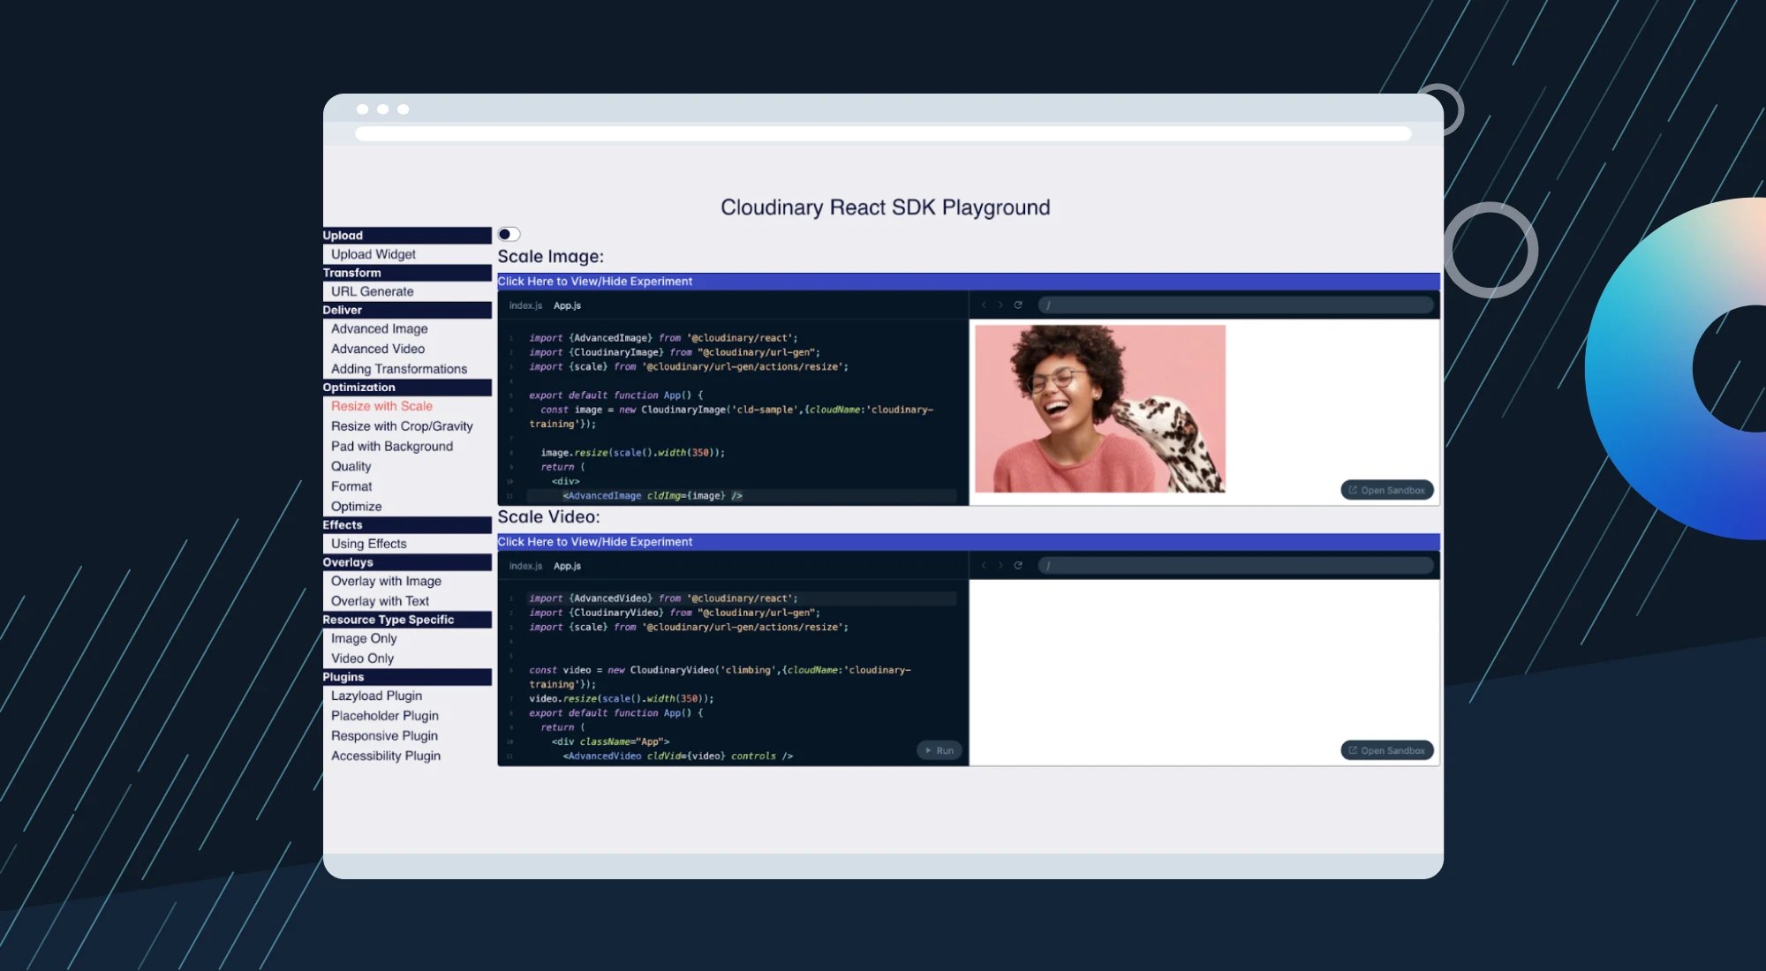Screen dimensions: 1766x971
Task: Collapse the Scale Image experiment panel
Action: point(594,281)
